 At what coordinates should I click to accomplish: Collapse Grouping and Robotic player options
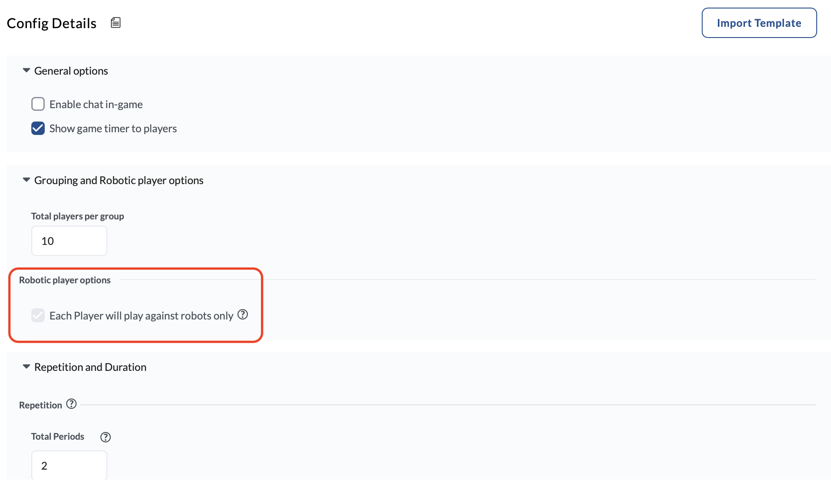[26, 180]
